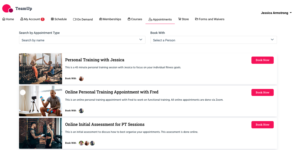
Task: Book Online Personal Training with Fred
Action: coord(262,92)
